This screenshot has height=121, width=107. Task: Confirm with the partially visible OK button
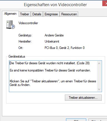tap(76, 120)
